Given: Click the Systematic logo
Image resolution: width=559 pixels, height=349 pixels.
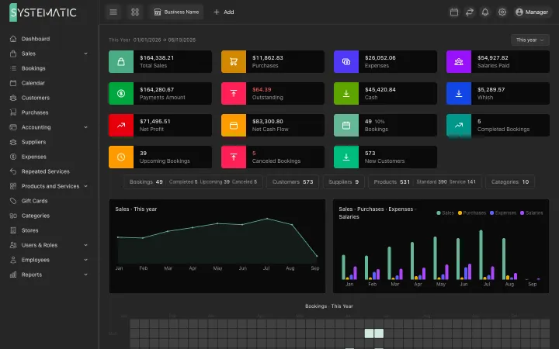Looking at the screenshot, I should pos(43,12).
